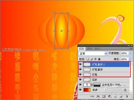Lock position move icon
Image resolution: width=134 pixels, height=100 pixels.
95,59
